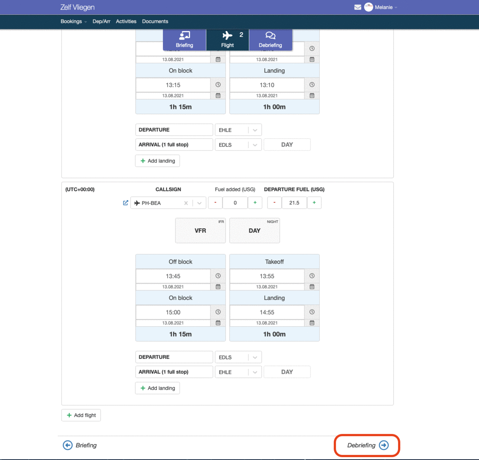Open calendar for 13:15 On block date
The width and height of the screenshot is (479, 460).
click(218, 95)
